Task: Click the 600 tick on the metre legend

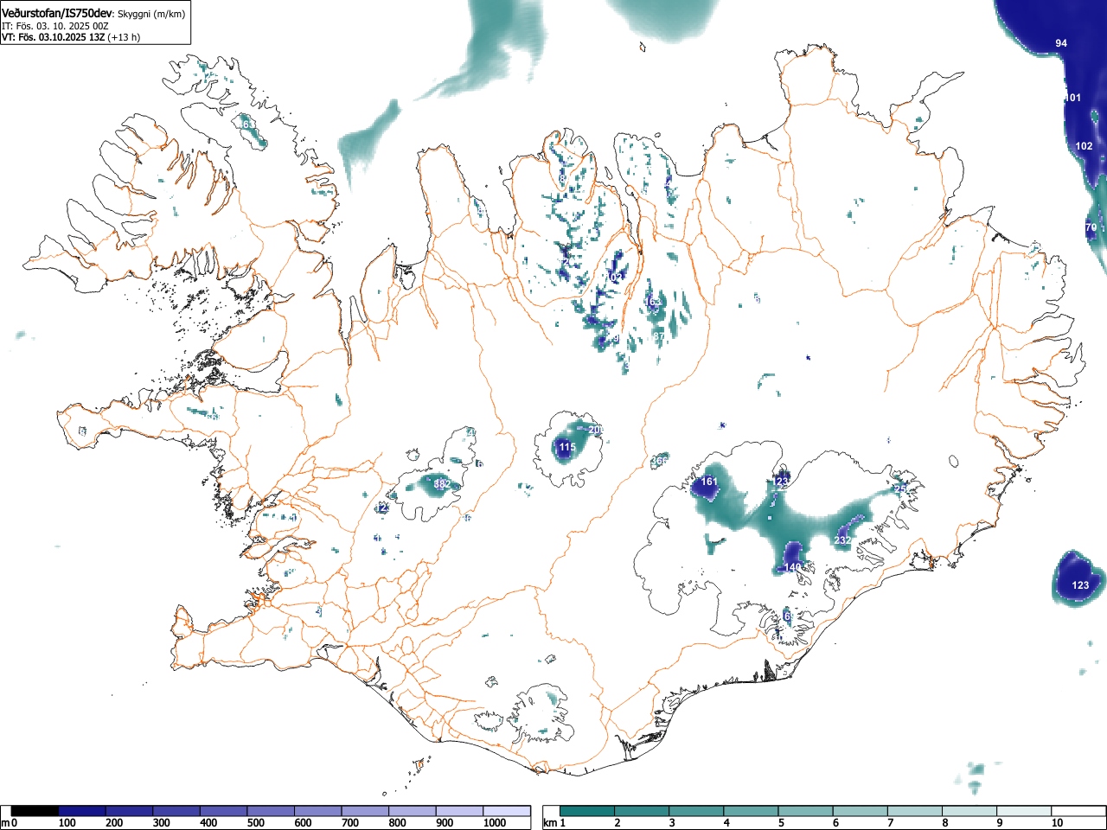Action: (x=303, y=823)
